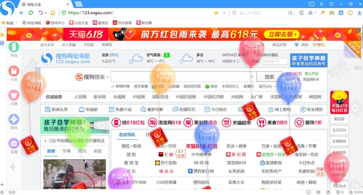Click the 更改 city link
Image resolution: width=363 pixels, height=195 pixels.
[114, 55]
